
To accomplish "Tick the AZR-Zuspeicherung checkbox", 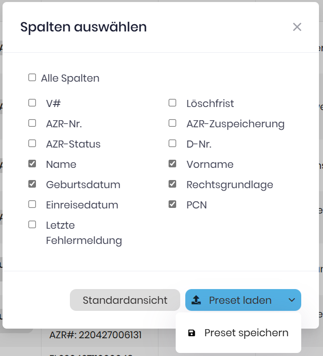I will tap(173, 123).
